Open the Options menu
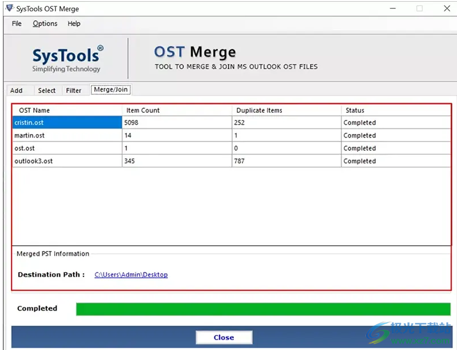This screenshot has height=350, width=457. 45,23
